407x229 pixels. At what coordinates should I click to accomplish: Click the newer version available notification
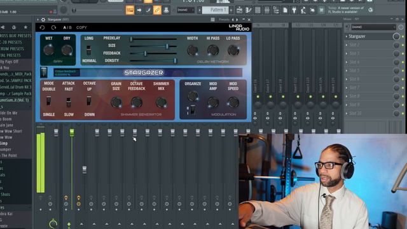[346, 10]
